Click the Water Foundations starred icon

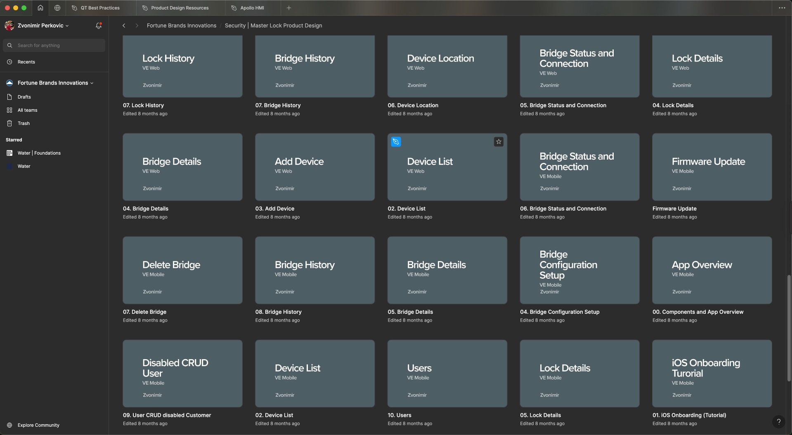tap(9, 153)
